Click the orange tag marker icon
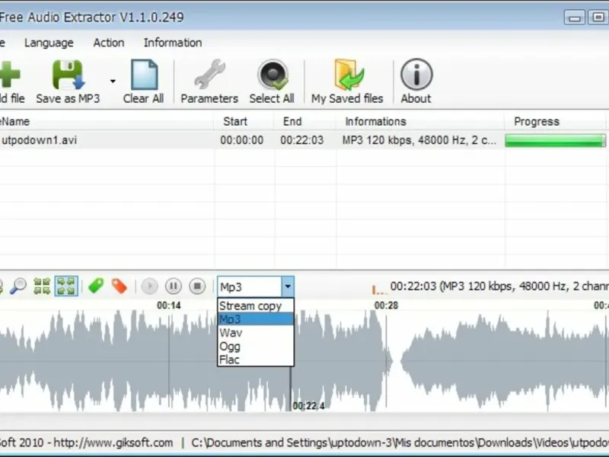The height and width of the screenshot is (457, 609). [120, 286]
